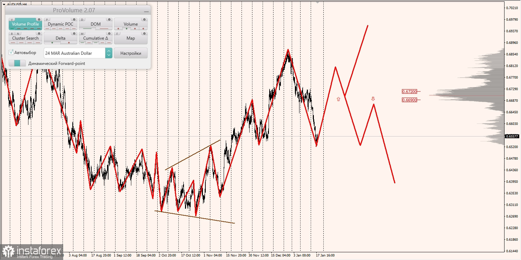
Task: Open Cumulative Δ gear settings
Action: (109, 33)
